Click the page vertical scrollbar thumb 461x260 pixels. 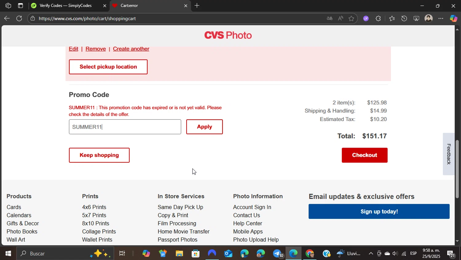coord(457,169)
